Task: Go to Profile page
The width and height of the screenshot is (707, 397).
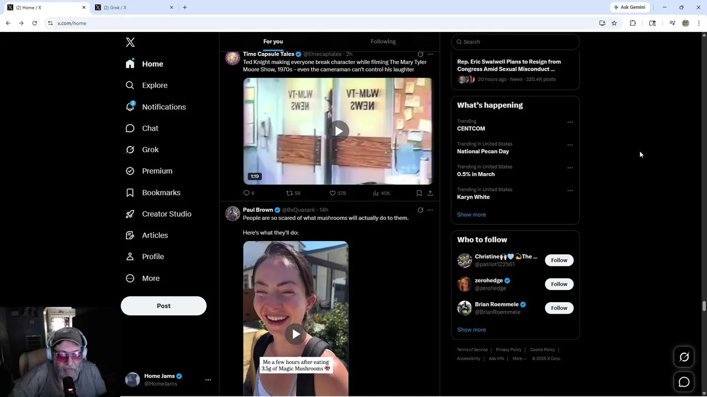Action: tap(145, 256)
